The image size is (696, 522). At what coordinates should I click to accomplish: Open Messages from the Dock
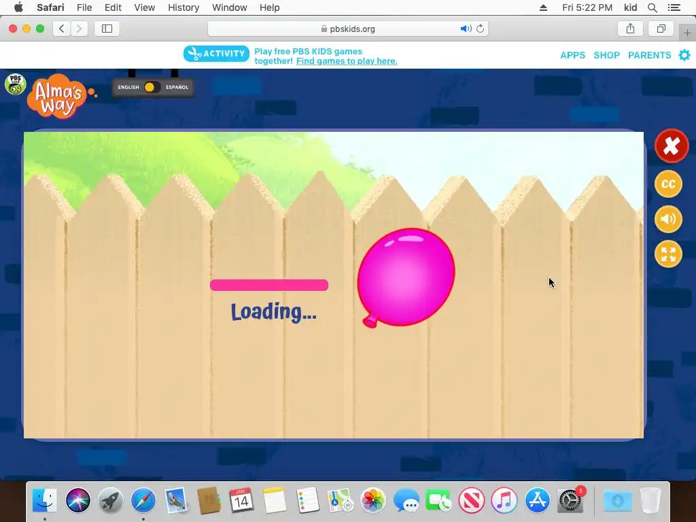[x=406, y=500]
